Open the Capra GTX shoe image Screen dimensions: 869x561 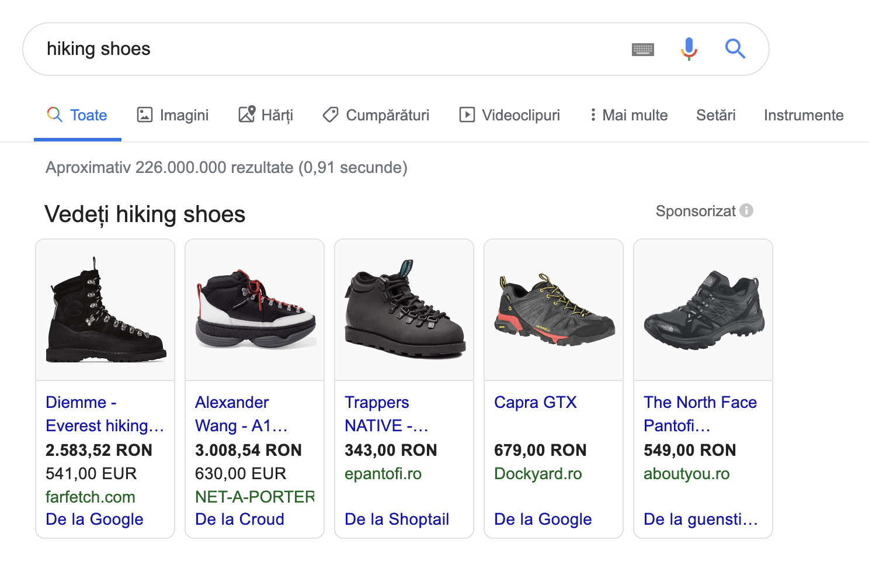point(554,310)
